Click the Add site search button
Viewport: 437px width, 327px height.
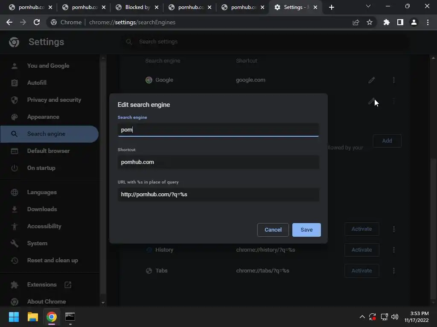(x=387, y=141)
